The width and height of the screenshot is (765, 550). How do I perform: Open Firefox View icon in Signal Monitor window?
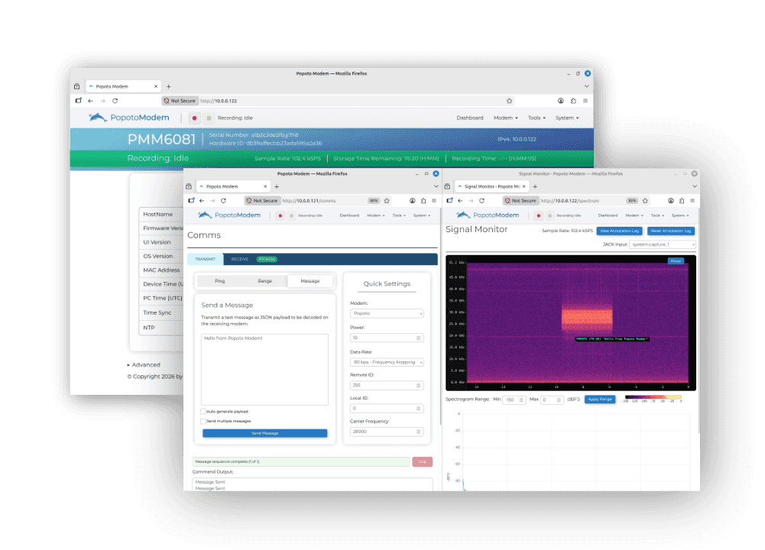coord(447,186)
